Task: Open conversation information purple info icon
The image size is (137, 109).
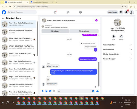Action: (x=96, y=20)
